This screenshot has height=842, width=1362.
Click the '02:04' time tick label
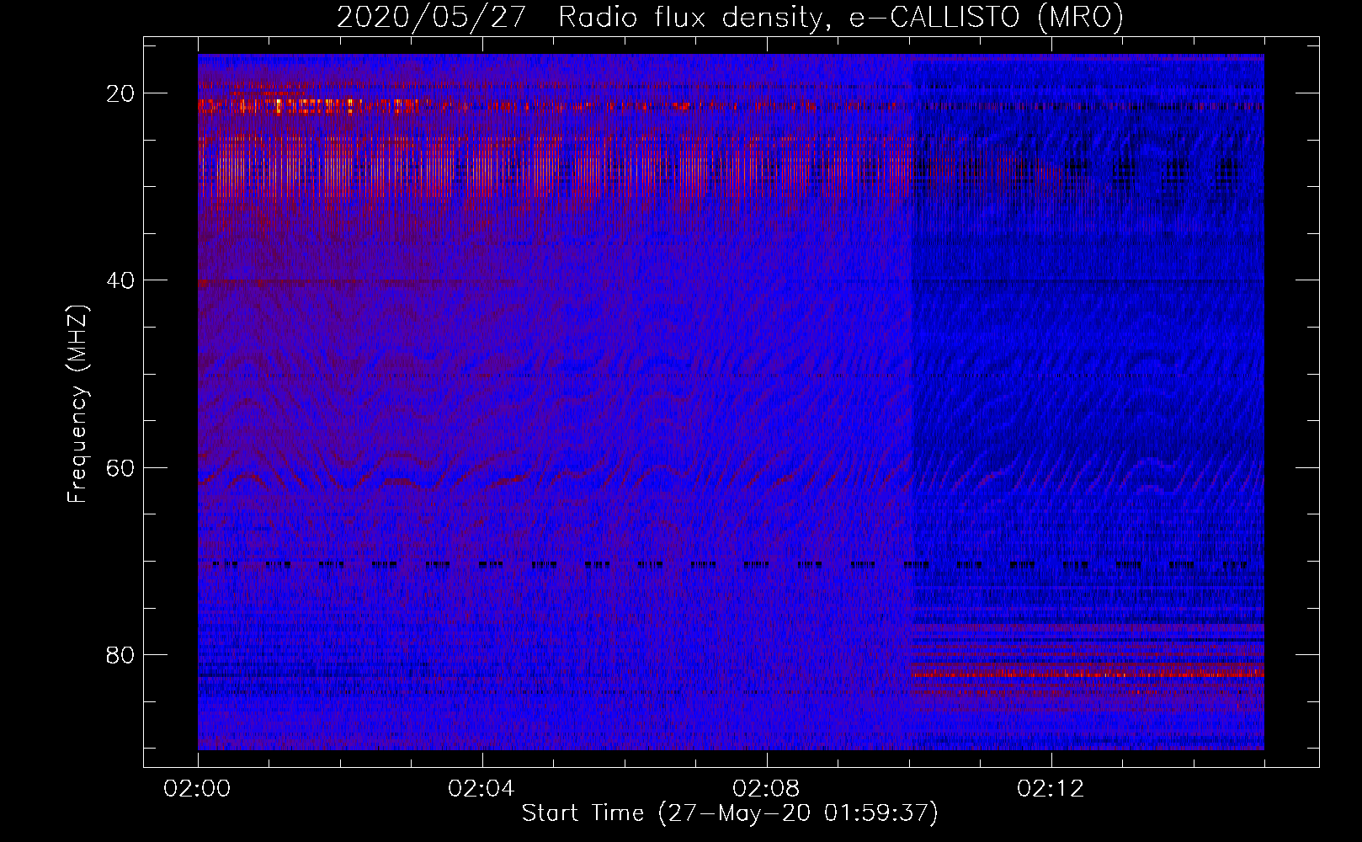(481, 789)
